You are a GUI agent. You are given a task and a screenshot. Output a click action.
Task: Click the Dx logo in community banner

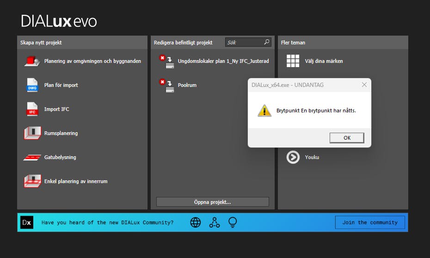(27, 222)
